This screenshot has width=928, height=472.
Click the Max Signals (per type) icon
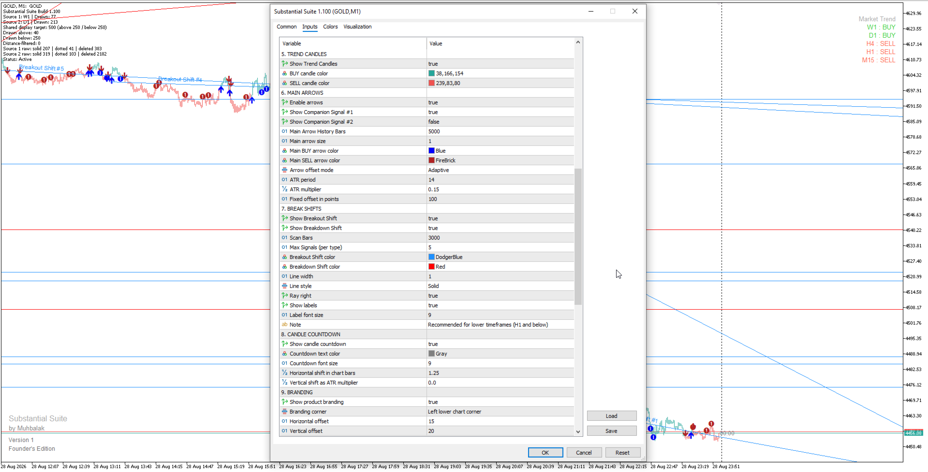[x=285, y=247]
